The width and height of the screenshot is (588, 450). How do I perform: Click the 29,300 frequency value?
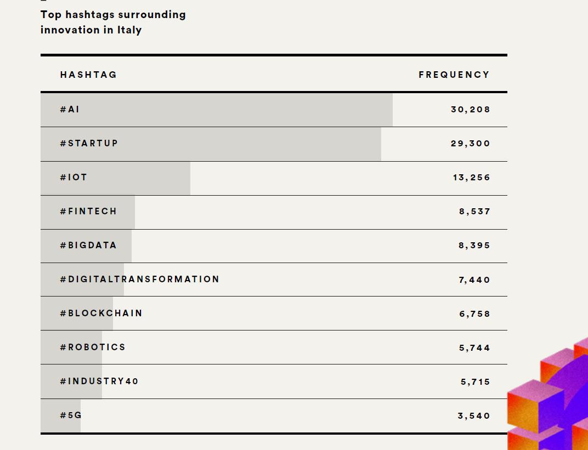point(470,144)
